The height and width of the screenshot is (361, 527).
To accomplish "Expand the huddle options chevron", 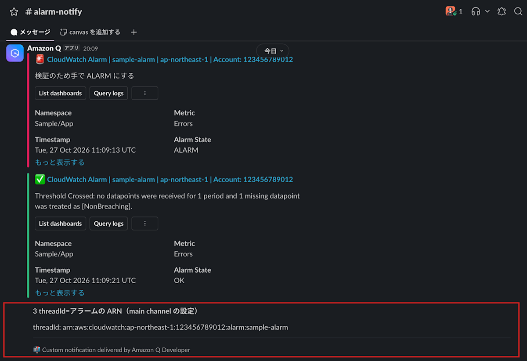I will click(x=487, y=11).
